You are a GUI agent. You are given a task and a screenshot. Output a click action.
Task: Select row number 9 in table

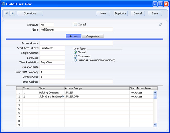click(x=19, y=125)
